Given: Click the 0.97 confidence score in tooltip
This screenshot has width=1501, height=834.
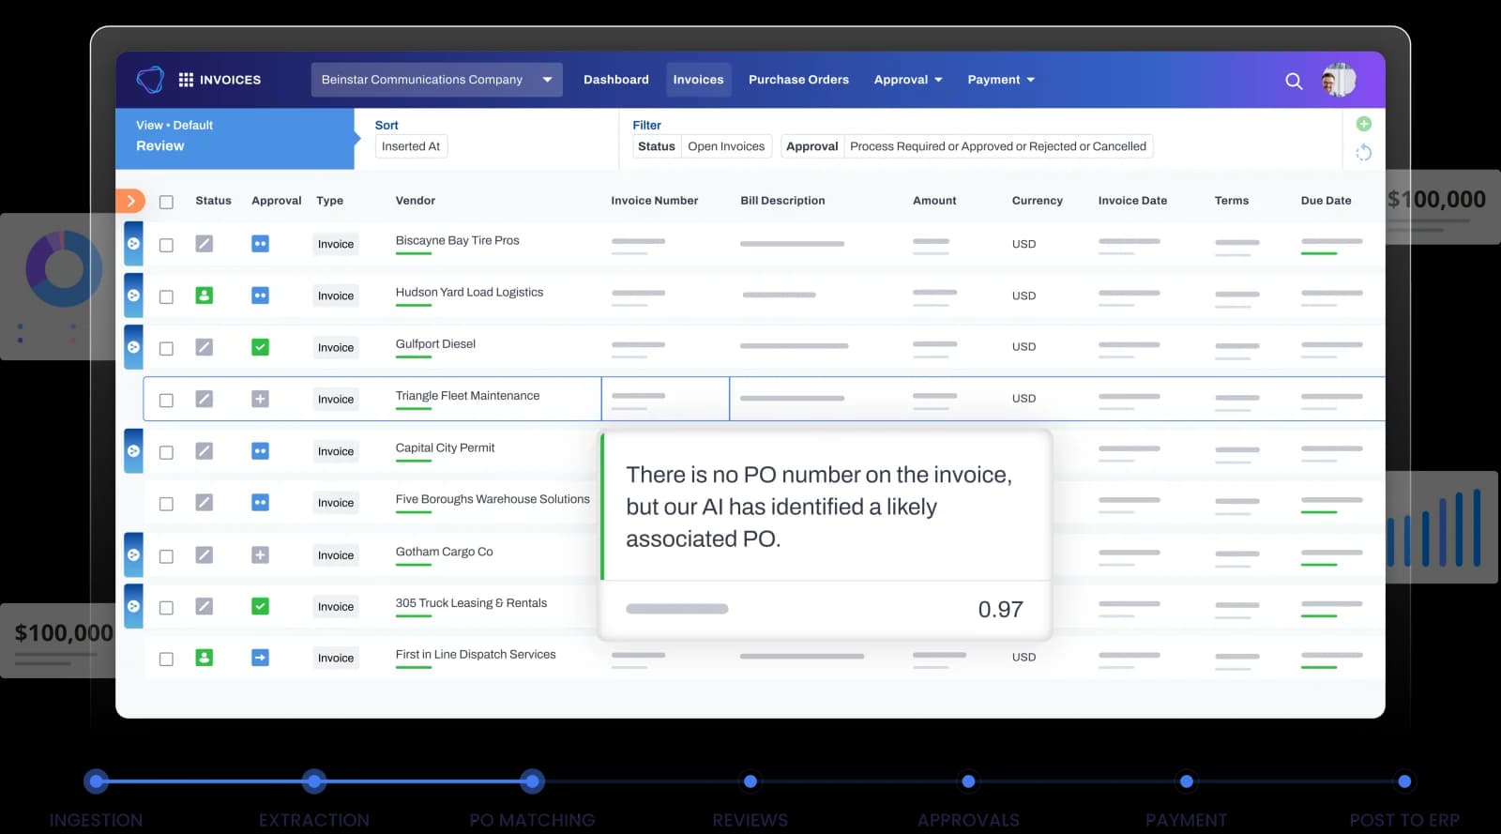Looking at the screenshot, I should point(1000,610).
